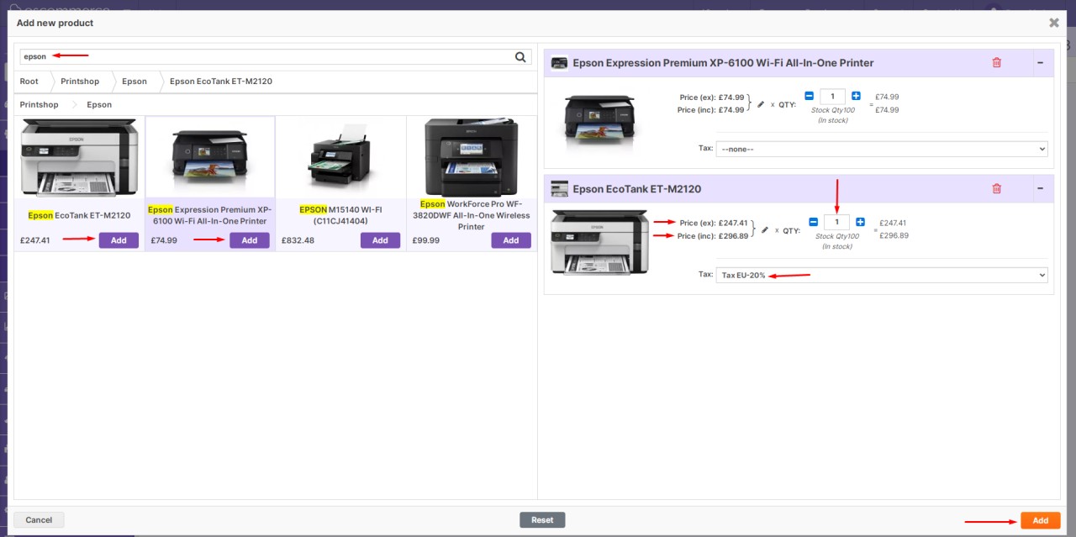Open Tax dropdown showing --none--
This screenshot has height=537, width=1076.
[x=882, y=149]
